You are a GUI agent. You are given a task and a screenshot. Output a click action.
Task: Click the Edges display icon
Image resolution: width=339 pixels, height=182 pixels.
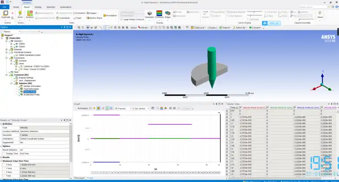168,13
